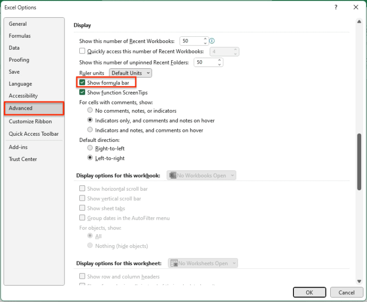This screenshot has width=367, height=302.
Task: Click the vertical scrollbar thumb
Action: coord(359,162)
